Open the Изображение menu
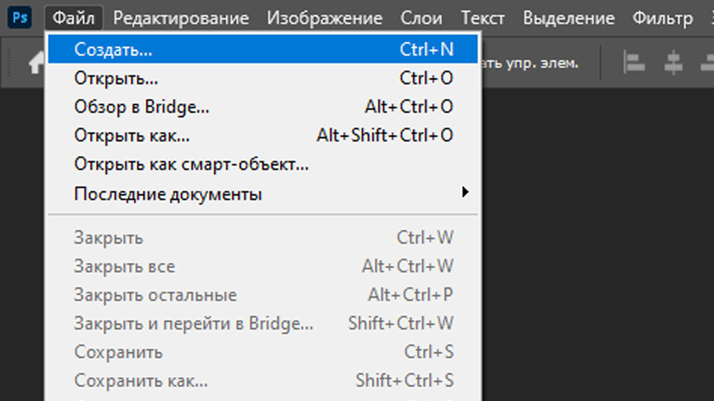The image size is (714, 401). tap(324, 18)
